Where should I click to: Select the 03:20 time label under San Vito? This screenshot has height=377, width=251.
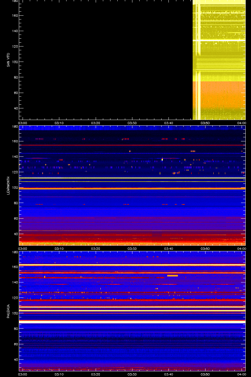click(x=96, y=123)
